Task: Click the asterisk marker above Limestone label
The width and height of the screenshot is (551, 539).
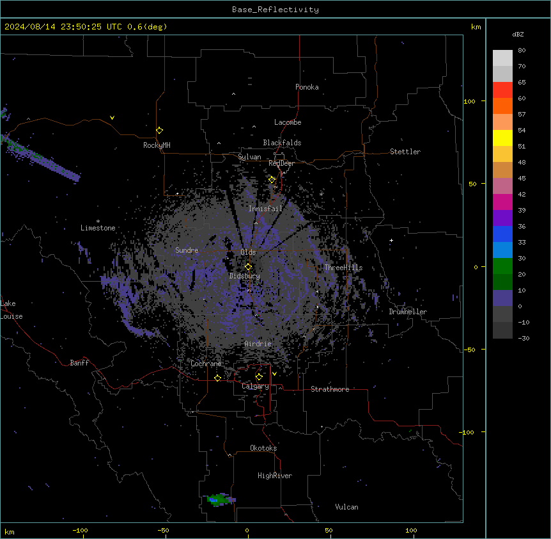Action: click(98, 221)
